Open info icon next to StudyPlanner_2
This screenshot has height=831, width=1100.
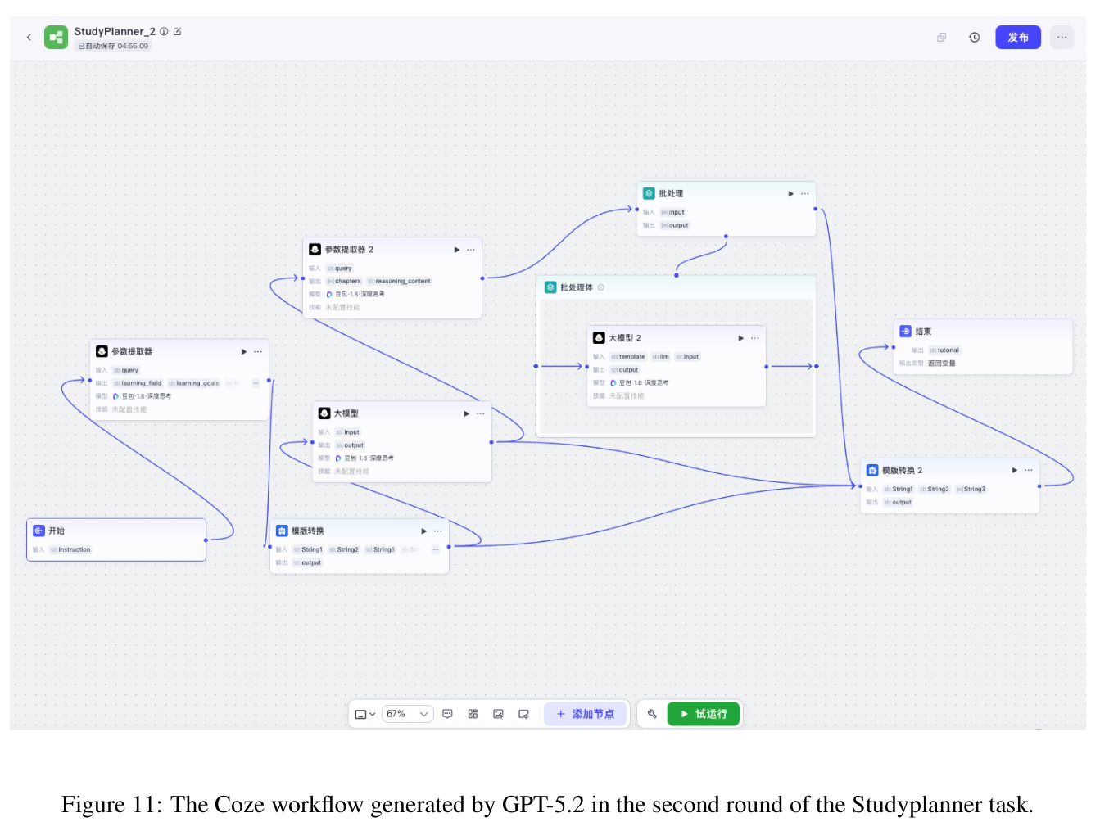point(164,31)
